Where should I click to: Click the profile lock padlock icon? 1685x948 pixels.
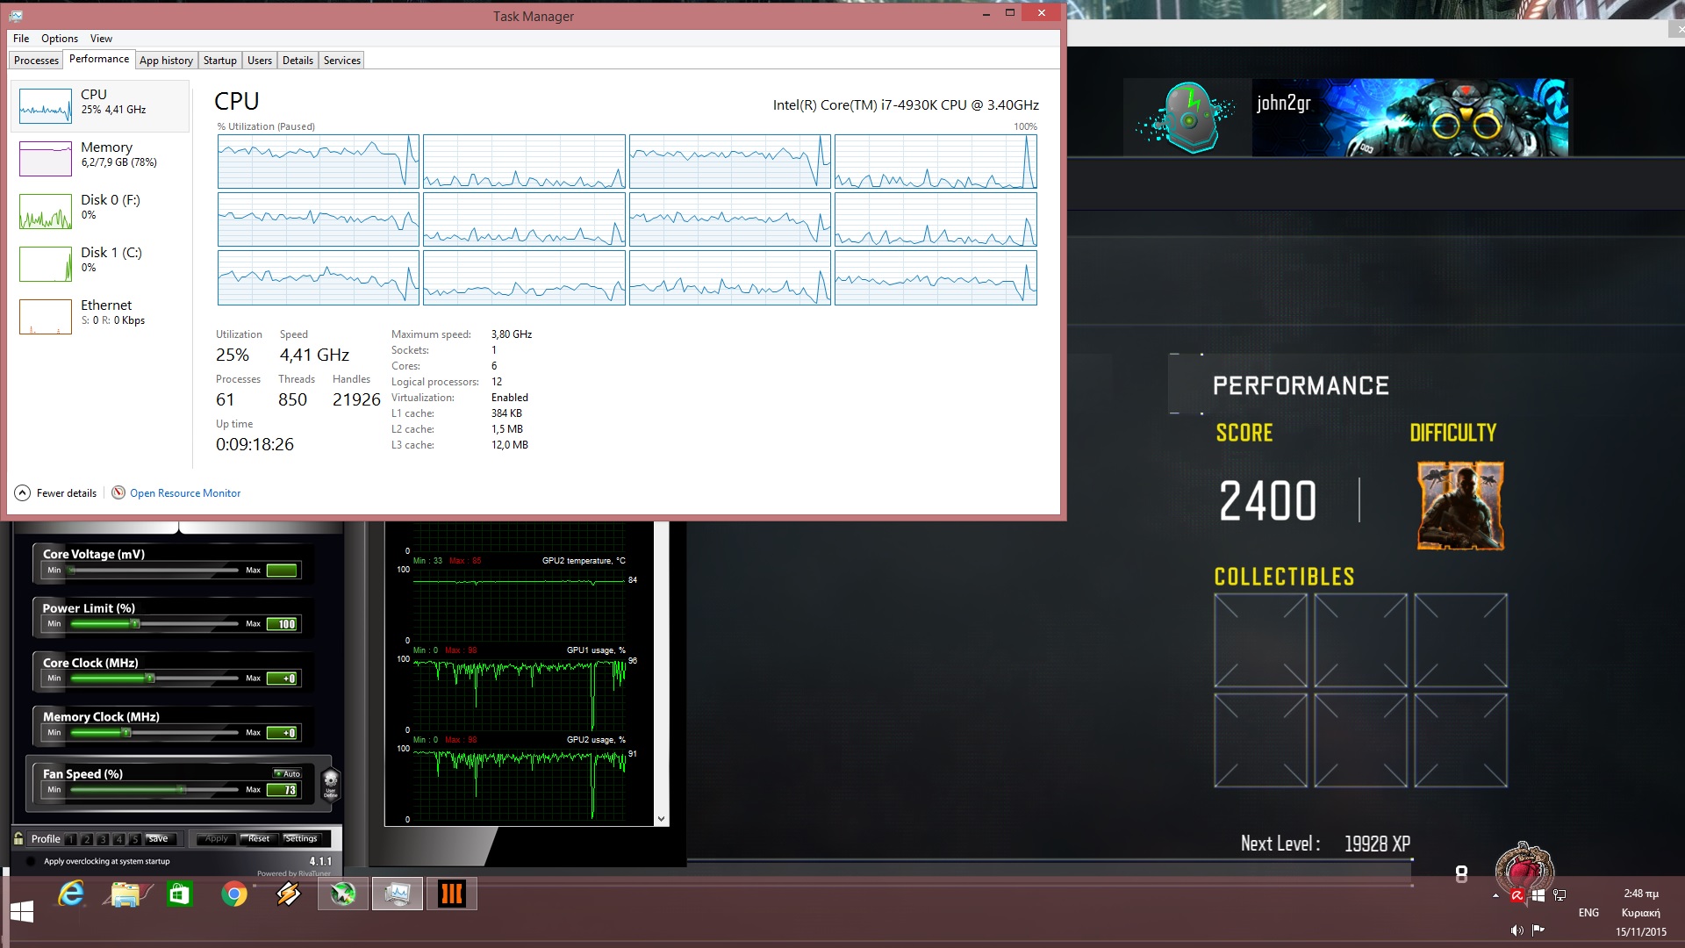(x=18, y=838)
